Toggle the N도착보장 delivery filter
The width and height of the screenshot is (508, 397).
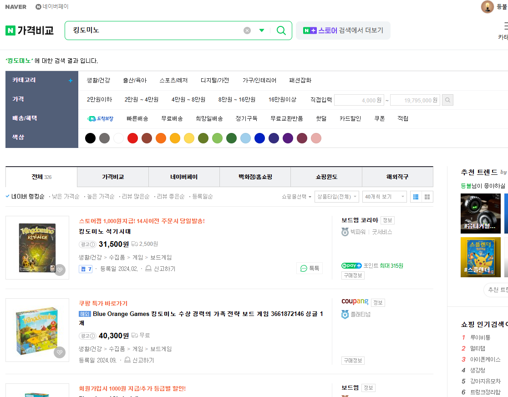pos(100,119)
